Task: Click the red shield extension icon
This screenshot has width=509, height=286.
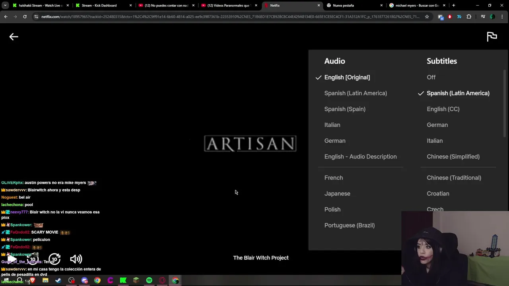Action: (450, 17)
